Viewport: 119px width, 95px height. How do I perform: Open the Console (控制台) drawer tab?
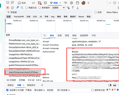[10, 85]
